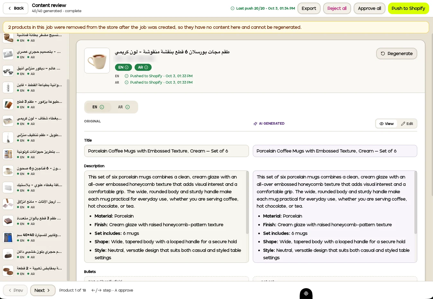Select the '3 قطع بألوان متعددة' product
The width and height of the screenshot is (433, 299).
click(x=34, y=221)
